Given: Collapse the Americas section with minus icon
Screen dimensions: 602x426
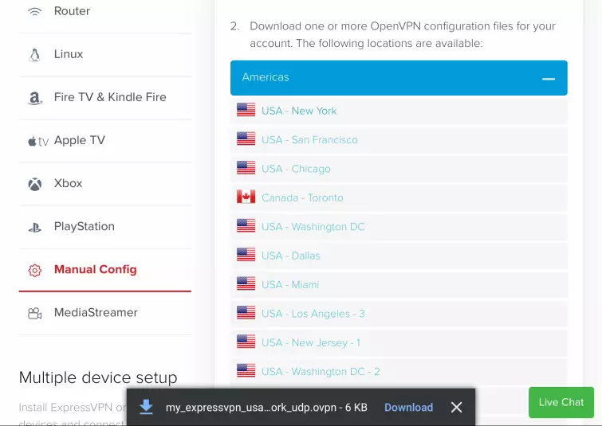Looking at the screenshot, I should pyautogui.click(x=549, y=79).
